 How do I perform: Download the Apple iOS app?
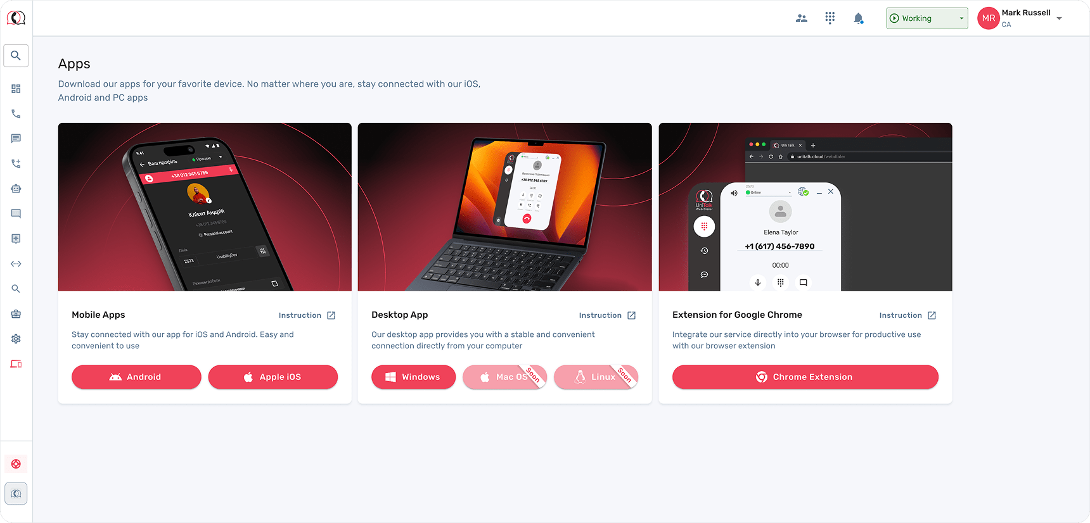click(x=273, y=377)
